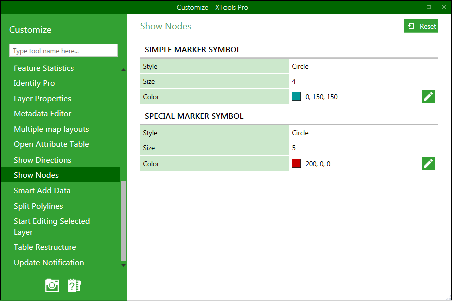Click the downward scroll arrow below Update Notification

click(x=123, y=265)
